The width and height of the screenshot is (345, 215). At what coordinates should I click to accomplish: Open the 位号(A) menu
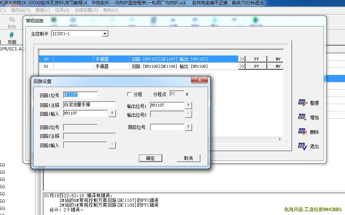(62, 10)
